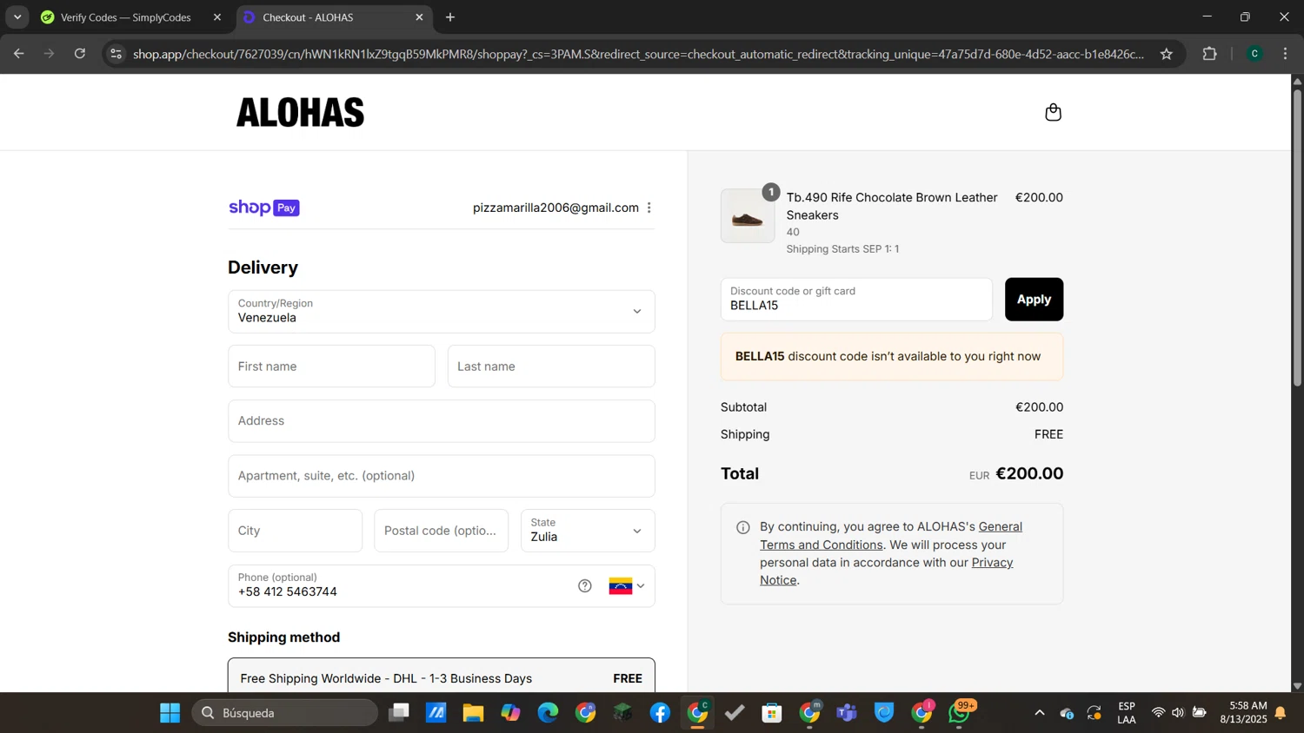The width and height of the screenshot is (1304, 733).
Task: Open the account options three-dot menu
Action: point(649,208)
